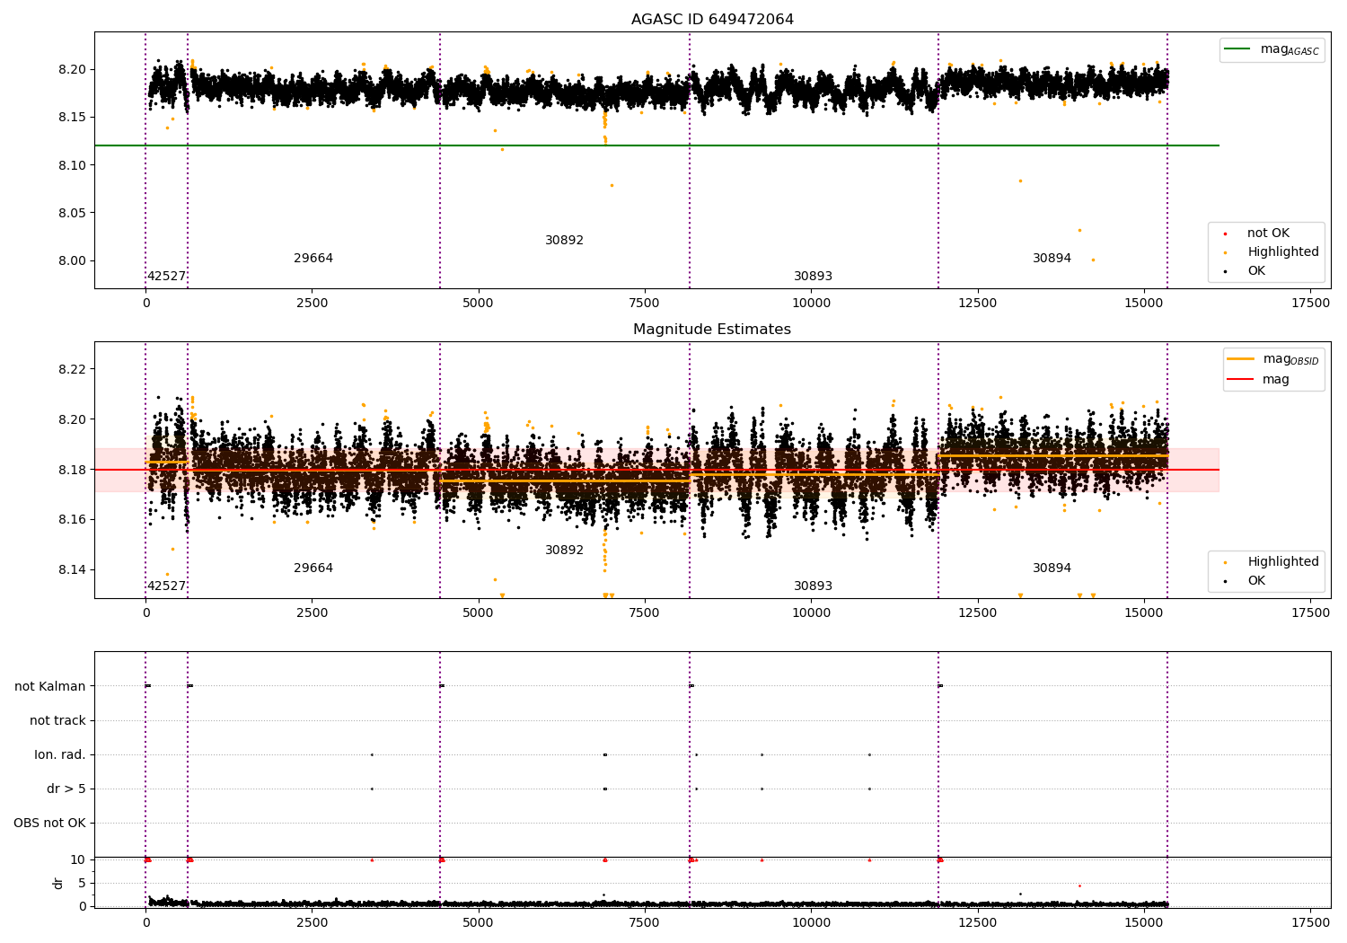1347x943 pixels.
Task: Click y-tick 8.00 in AGASC ID plot
Action: (73, 261)
